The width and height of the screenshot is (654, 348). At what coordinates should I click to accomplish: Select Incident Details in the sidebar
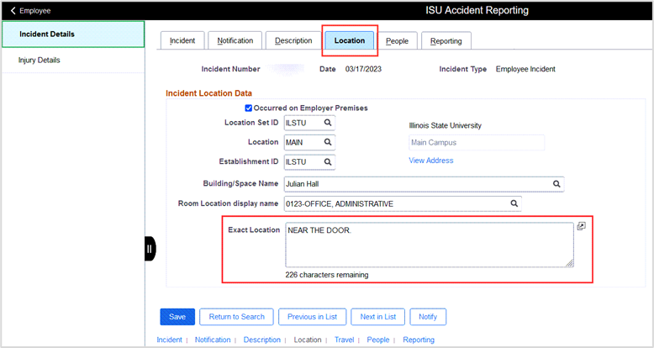pos(73,34)
